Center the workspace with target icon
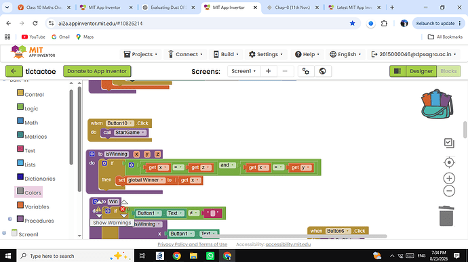468x262 pixels. pyautogui.click(x=449, y=162)
